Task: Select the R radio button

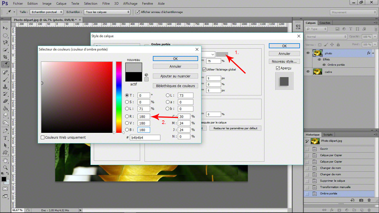Action: coord(127,116)
